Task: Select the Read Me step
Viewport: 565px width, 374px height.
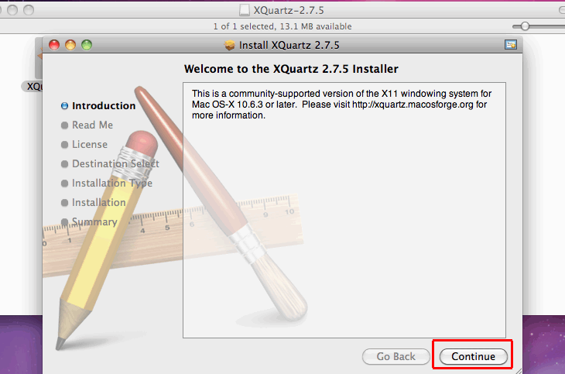Action: point(87,125)
